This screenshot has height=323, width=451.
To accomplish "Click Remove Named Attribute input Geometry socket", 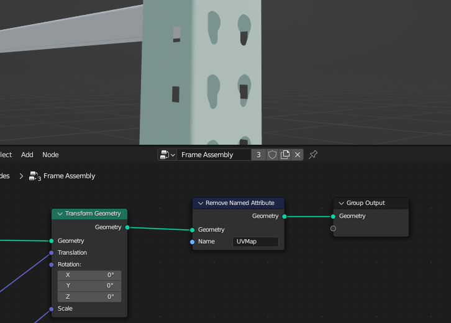I will point(192,230).
